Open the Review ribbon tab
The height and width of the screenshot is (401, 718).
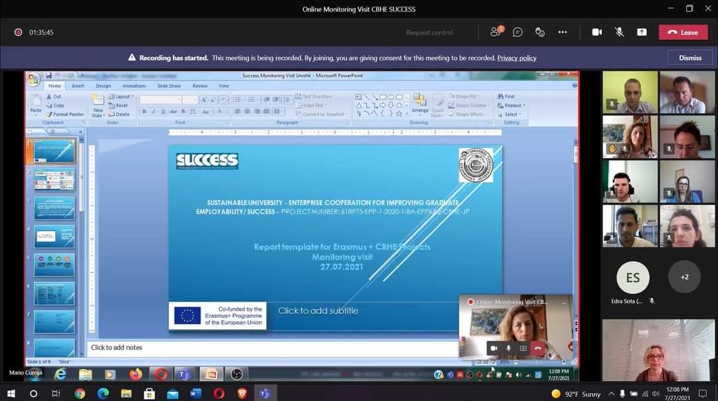[199, 86]
